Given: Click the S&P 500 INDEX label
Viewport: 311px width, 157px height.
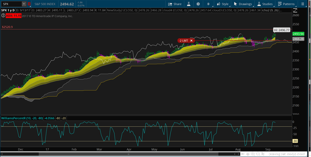Looking at the screenshot, I should coord(45,4).
